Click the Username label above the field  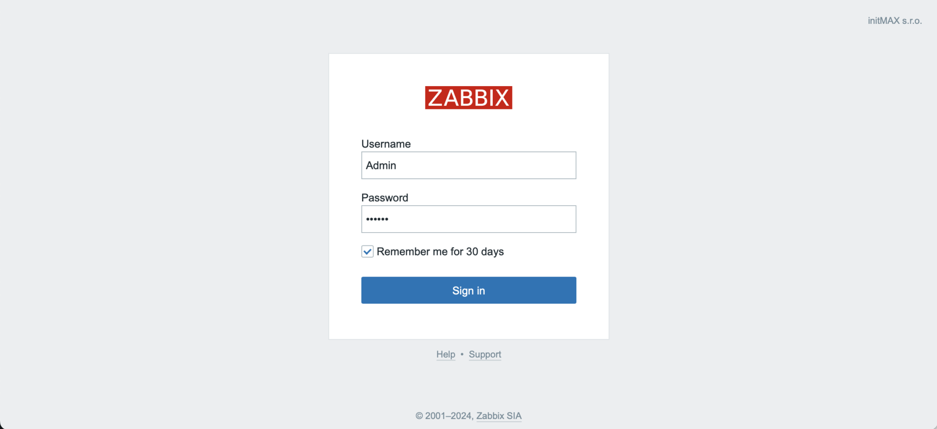click(x=386, y=144)
